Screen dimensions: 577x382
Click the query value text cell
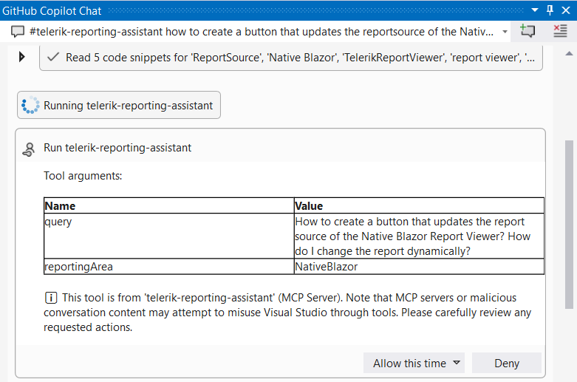pyautogui.click(x=419, y=236)
